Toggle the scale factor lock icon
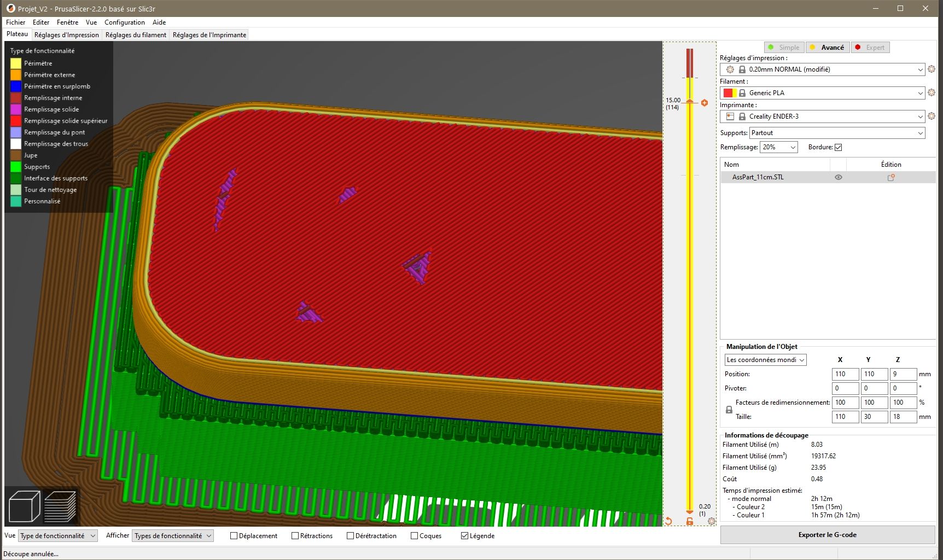The width and height of the screenshot is (943, 560). 729,410
